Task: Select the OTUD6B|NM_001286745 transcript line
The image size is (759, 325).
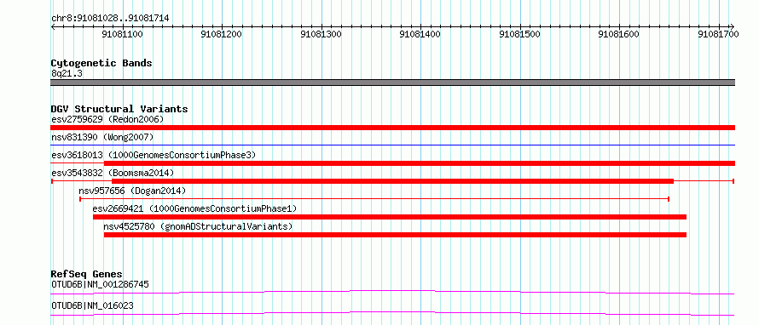Action: pyautogui.click(x=392, y=292)
